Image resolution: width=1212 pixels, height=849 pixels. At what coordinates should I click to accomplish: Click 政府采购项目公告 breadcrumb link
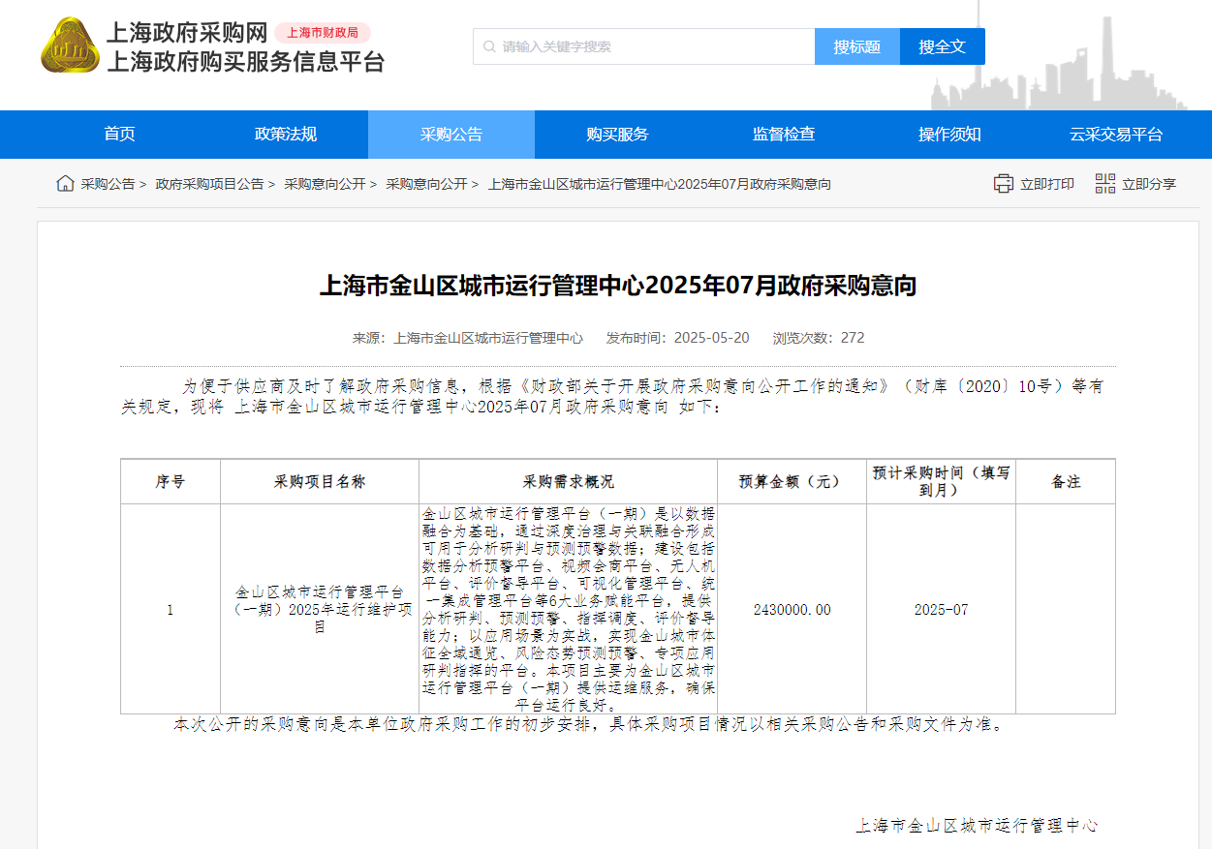(210, 184)
